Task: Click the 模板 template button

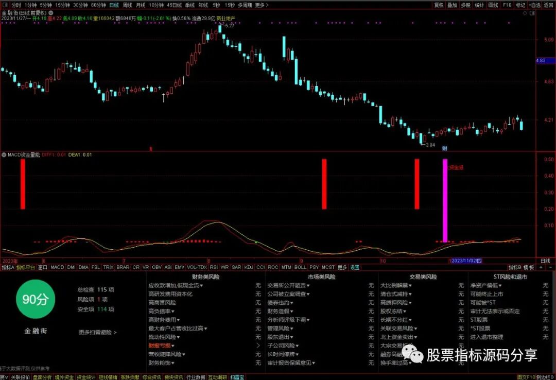Action: pyautogui.click(x=529, y=267)
